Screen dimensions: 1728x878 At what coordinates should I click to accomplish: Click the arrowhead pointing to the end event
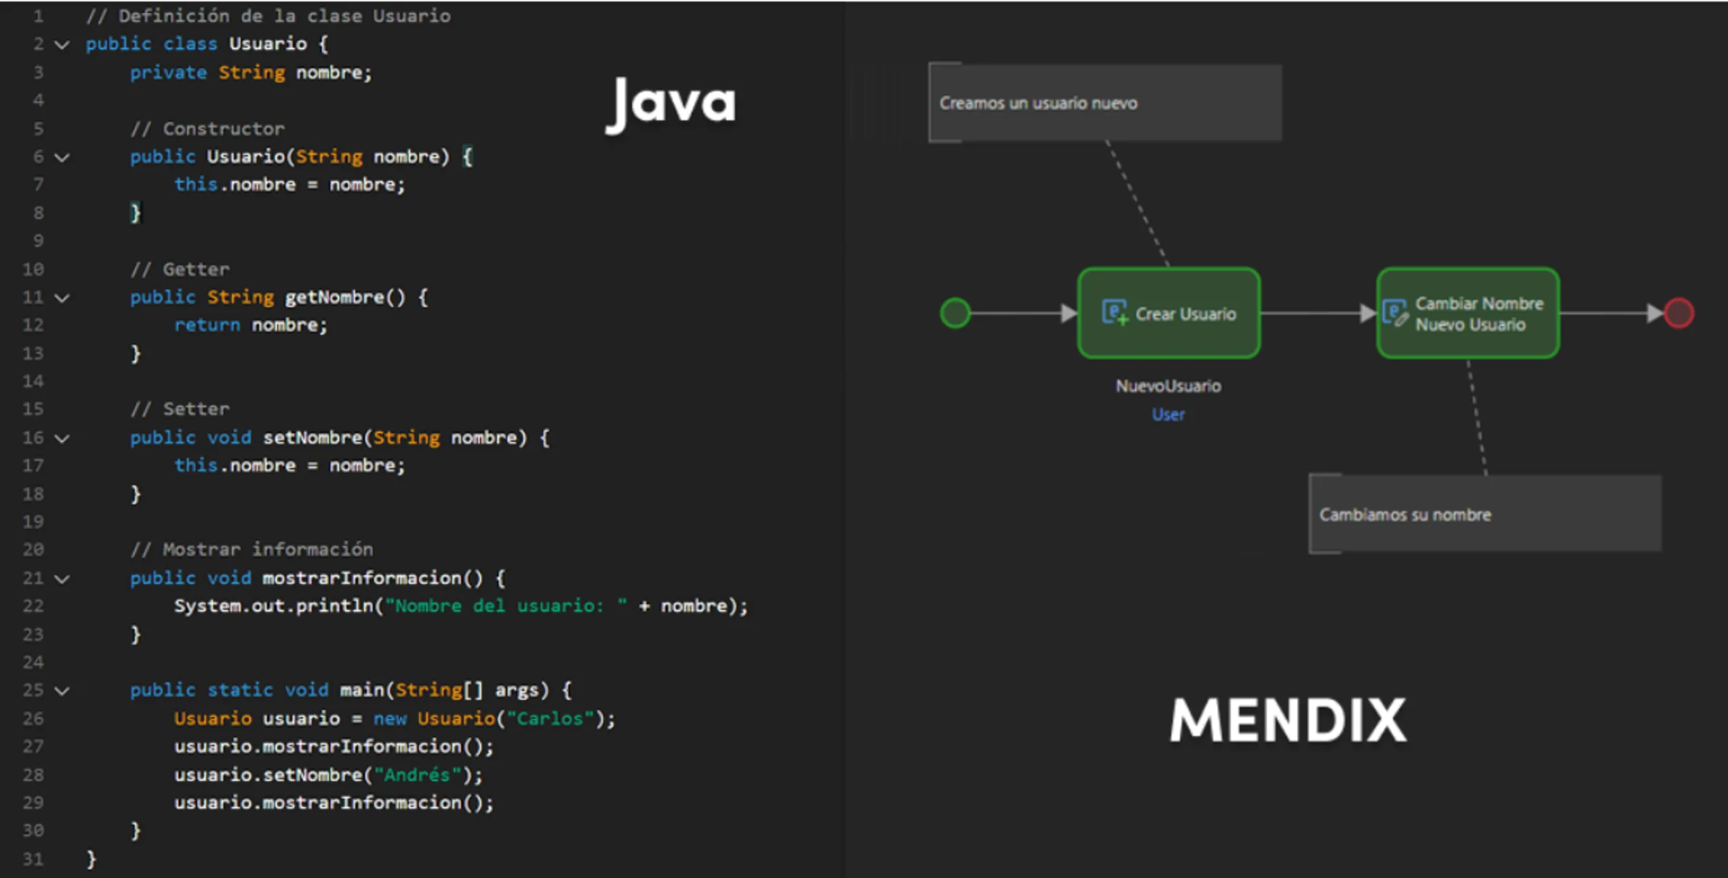pyautogui.click(x=1654, y=313)
